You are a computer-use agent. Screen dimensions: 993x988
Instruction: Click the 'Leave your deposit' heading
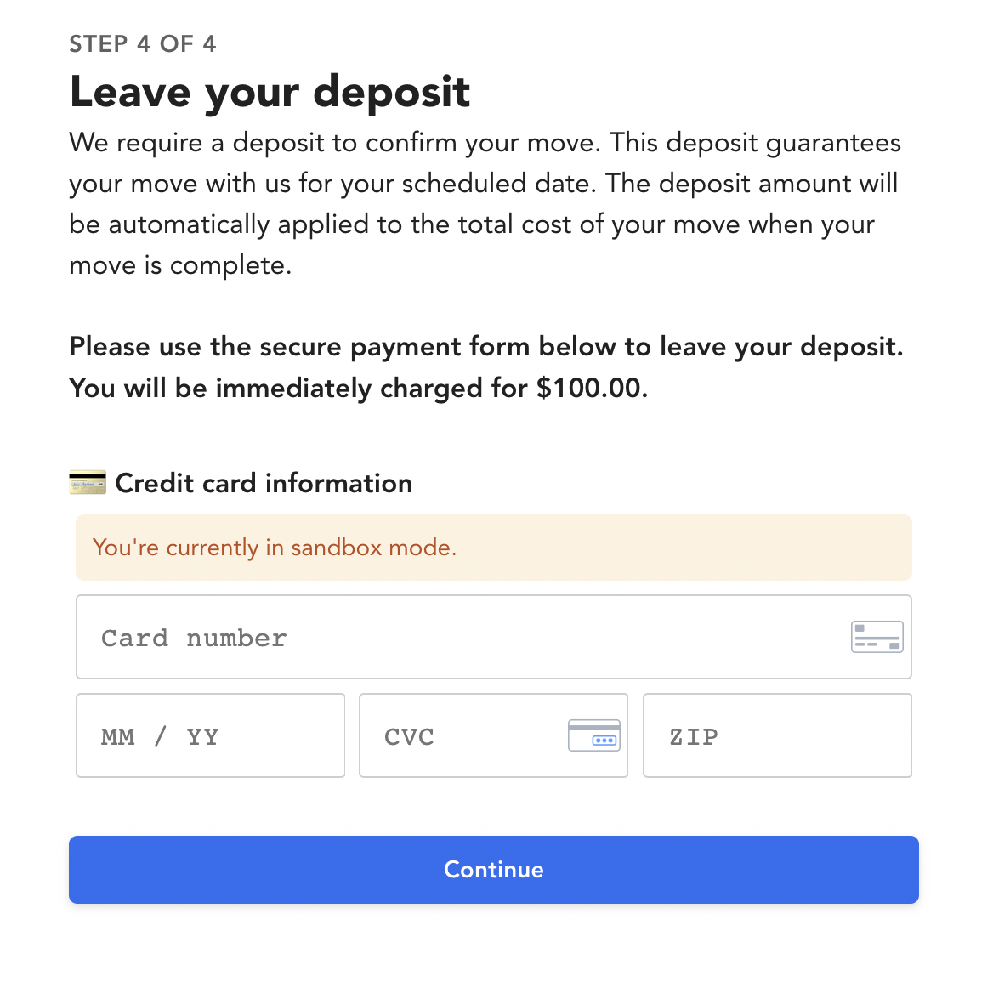coord(270,93)
